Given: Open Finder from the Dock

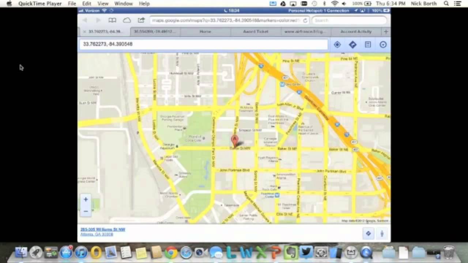Looking at the screenshot, I should point(21,252).
